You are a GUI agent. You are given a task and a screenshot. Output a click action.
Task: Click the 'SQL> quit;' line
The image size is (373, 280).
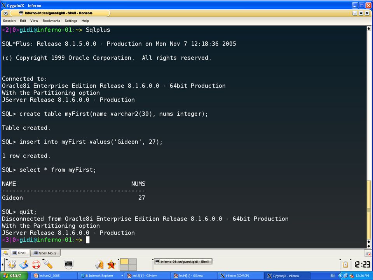click(x=19, y=212)
